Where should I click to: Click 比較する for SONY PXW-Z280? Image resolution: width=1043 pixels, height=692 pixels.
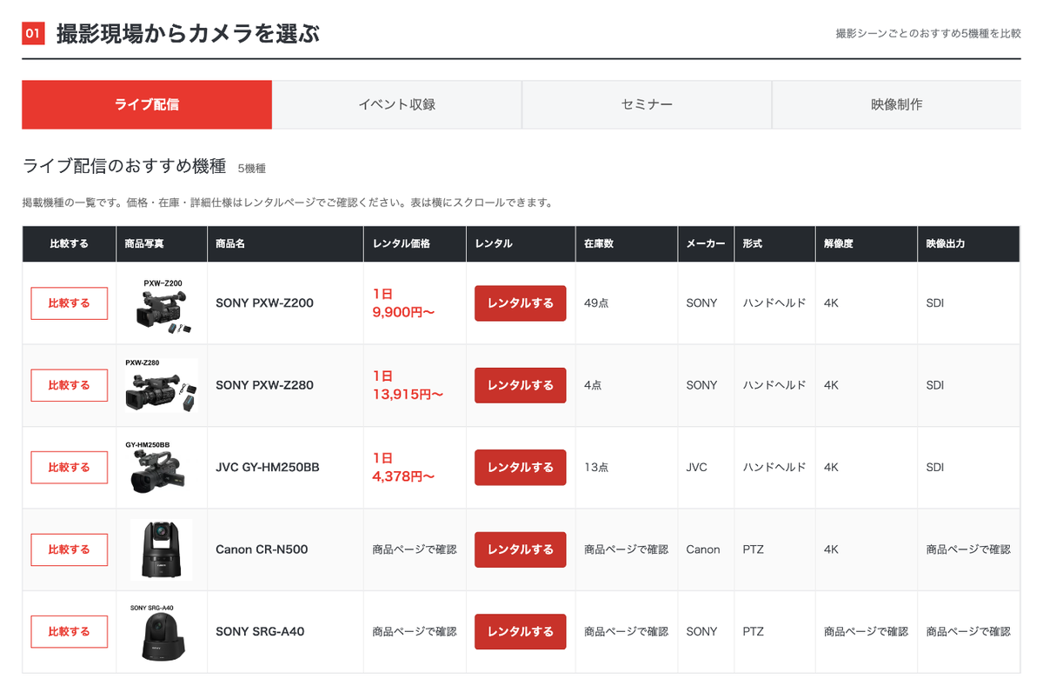pos(70,385)
